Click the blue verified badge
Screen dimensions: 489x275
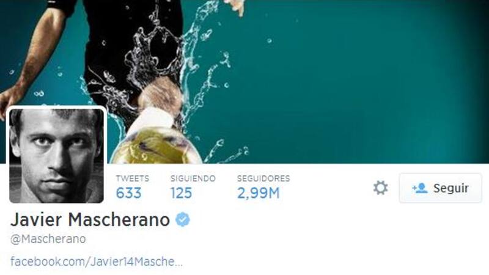pyautogui.click(x=183, y=219)
